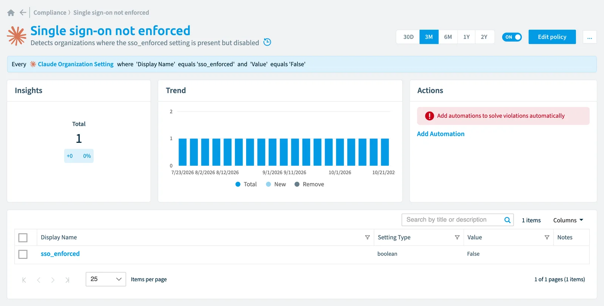Screen dimensions: 604x306
Task: Open the Columns dropdown
Action: [x=568, y=220]
